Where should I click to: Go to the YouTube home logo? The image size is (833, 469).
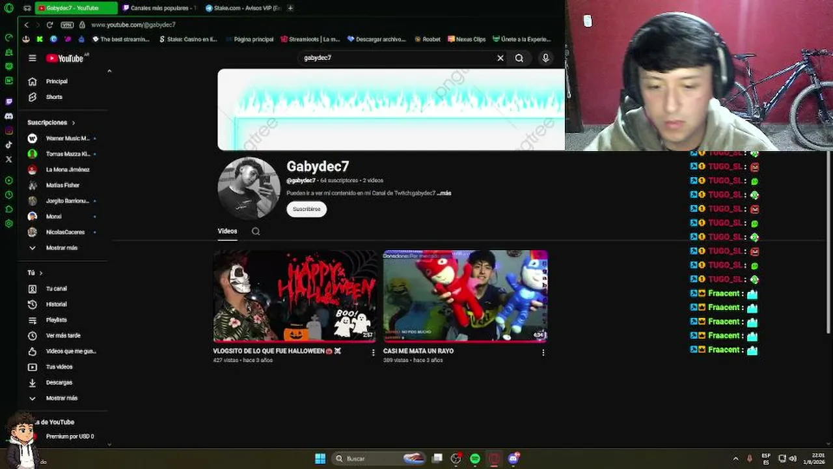(65, 58)
